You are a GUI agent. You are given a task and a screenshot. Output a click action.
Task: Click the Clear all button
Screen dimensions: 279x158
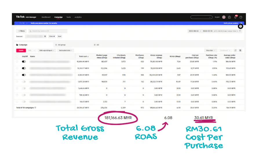coord(52,36)
